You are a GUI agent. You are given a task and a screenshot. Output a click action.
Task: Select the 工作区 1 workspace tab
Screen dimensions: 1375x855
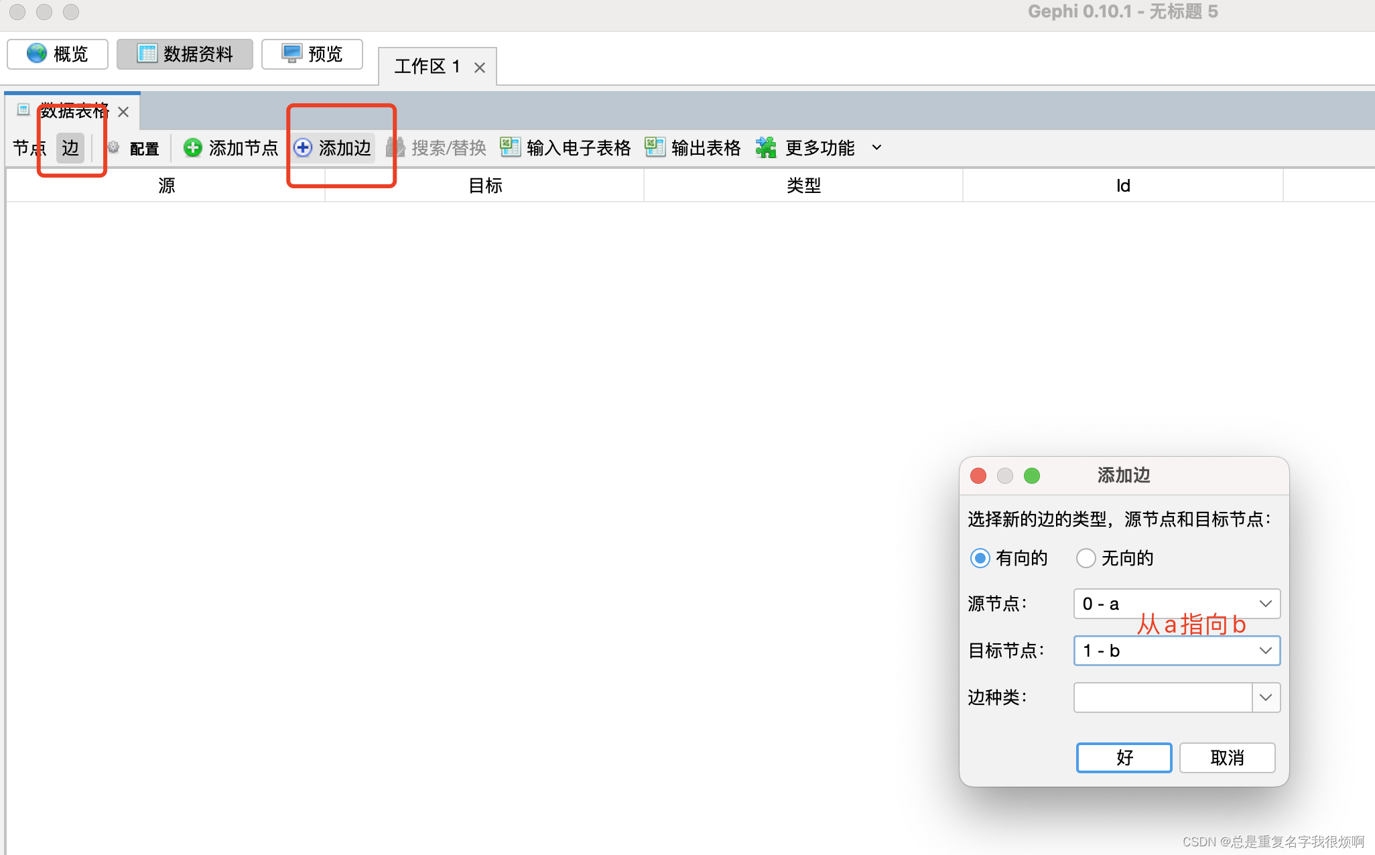coord(427,66)
